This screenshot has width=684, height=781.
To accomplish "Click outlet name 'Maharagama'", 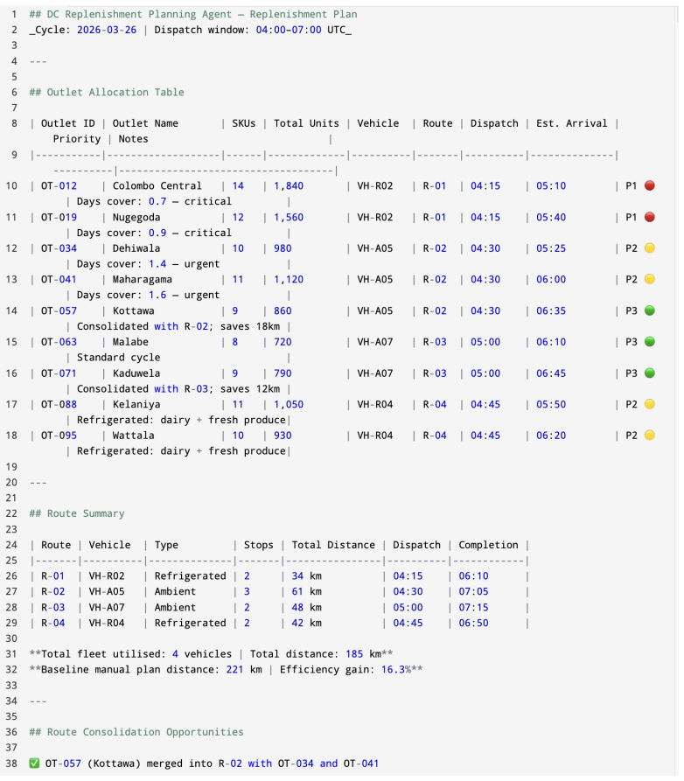I will (142, 279).
